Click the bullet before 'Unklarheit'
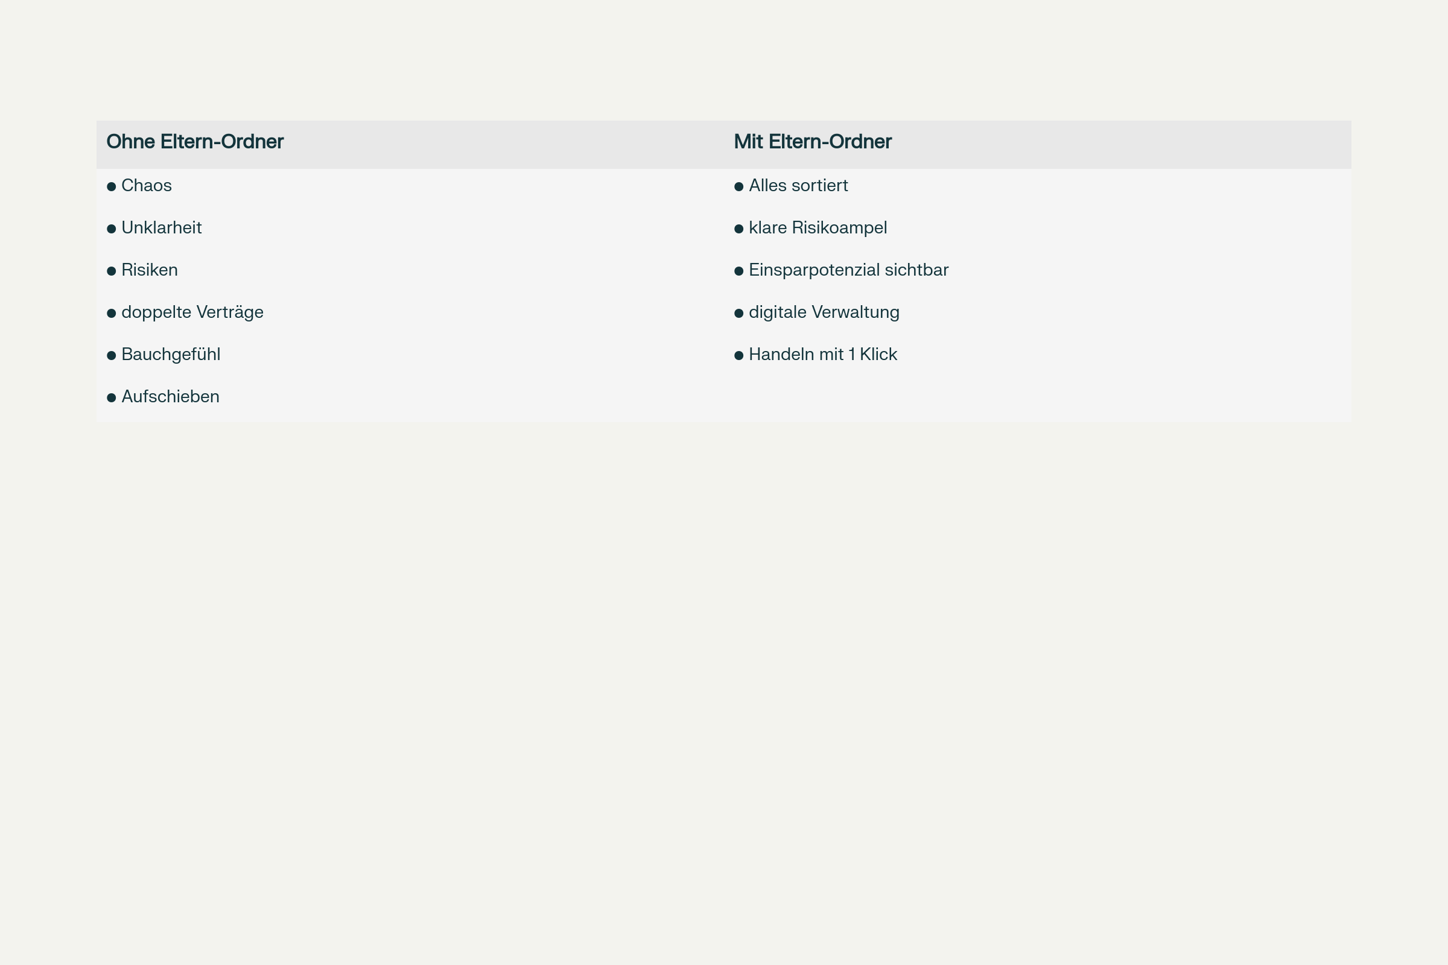 click(x=112, y=229)
